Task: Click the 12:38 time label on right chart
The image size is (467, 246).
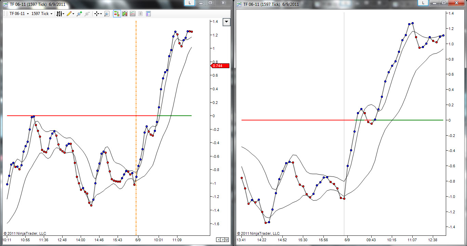Action: 433,240
